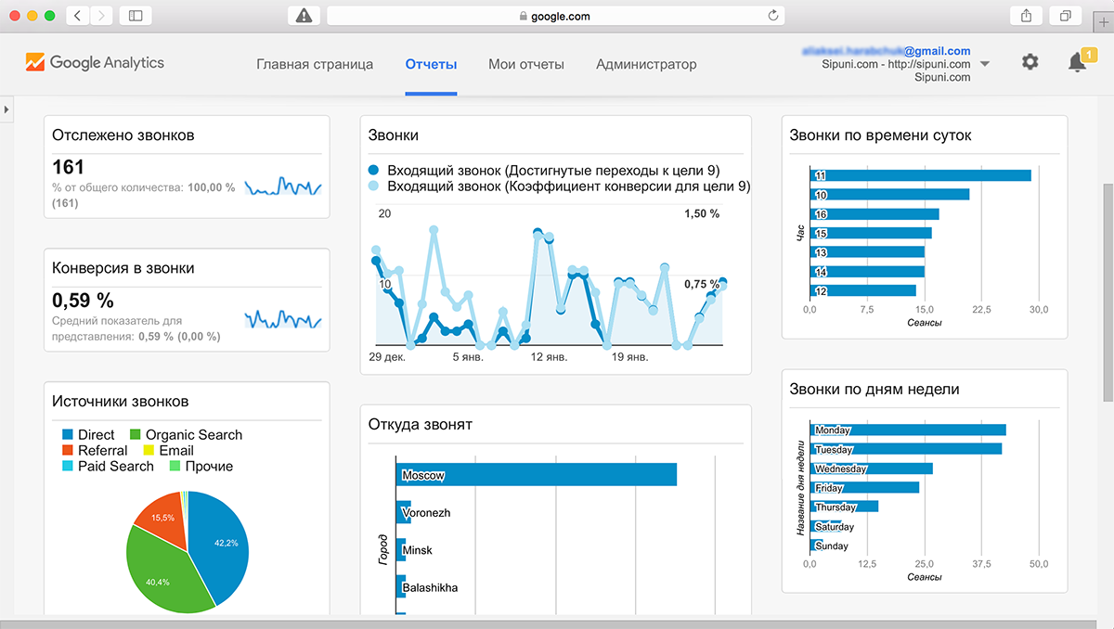Click the Referral orange legend swatch
The image size is (1114, 629).
(x=68, y=450)
